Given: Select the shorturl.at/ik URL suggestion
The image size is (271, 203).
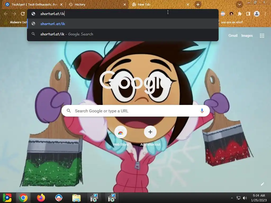Looking at the screenshot, I should coord(123,24).
